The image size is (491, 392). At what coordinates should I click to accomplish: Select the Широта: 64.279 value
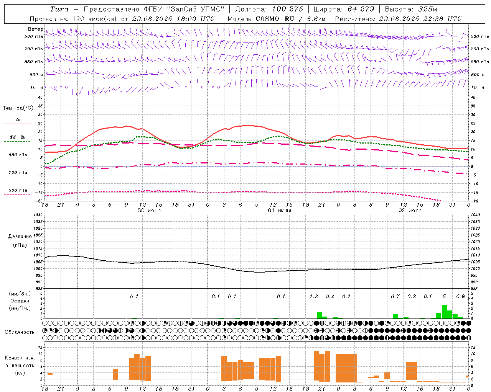point(344,9)
